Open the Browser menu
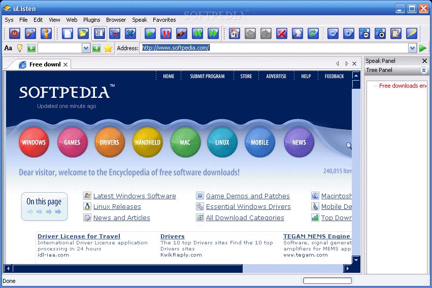 [x=116, y=20]
